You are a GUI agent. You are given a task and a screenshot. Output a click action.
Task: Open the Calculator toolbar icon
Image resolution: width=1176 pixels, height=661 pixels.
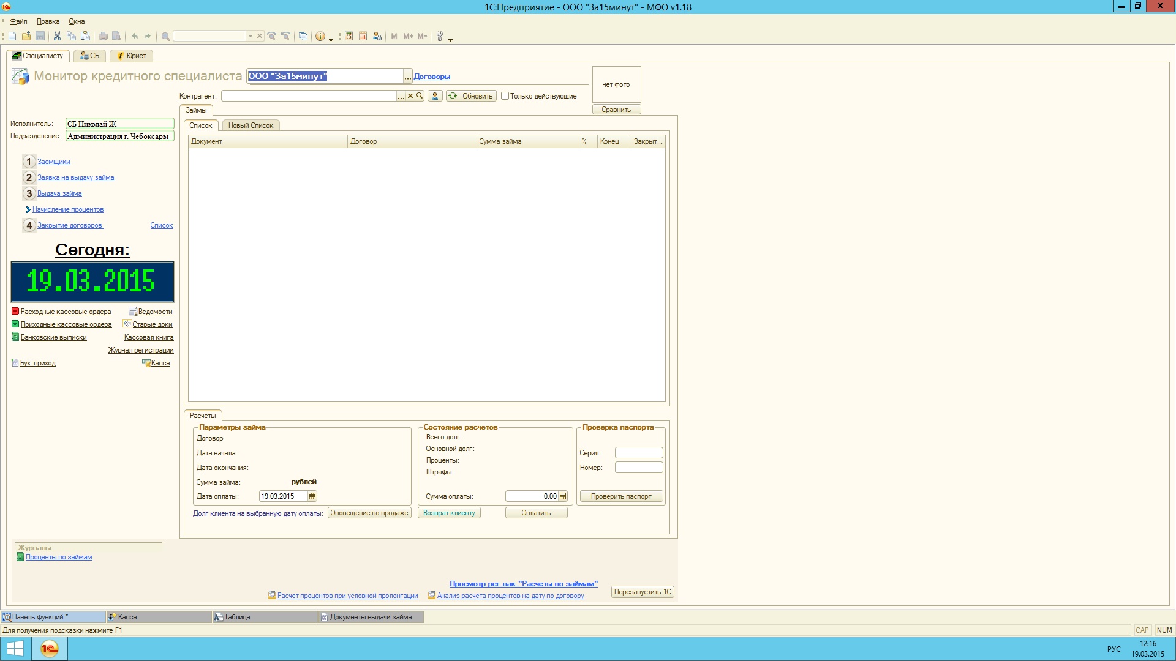click(x=349, y=37)
